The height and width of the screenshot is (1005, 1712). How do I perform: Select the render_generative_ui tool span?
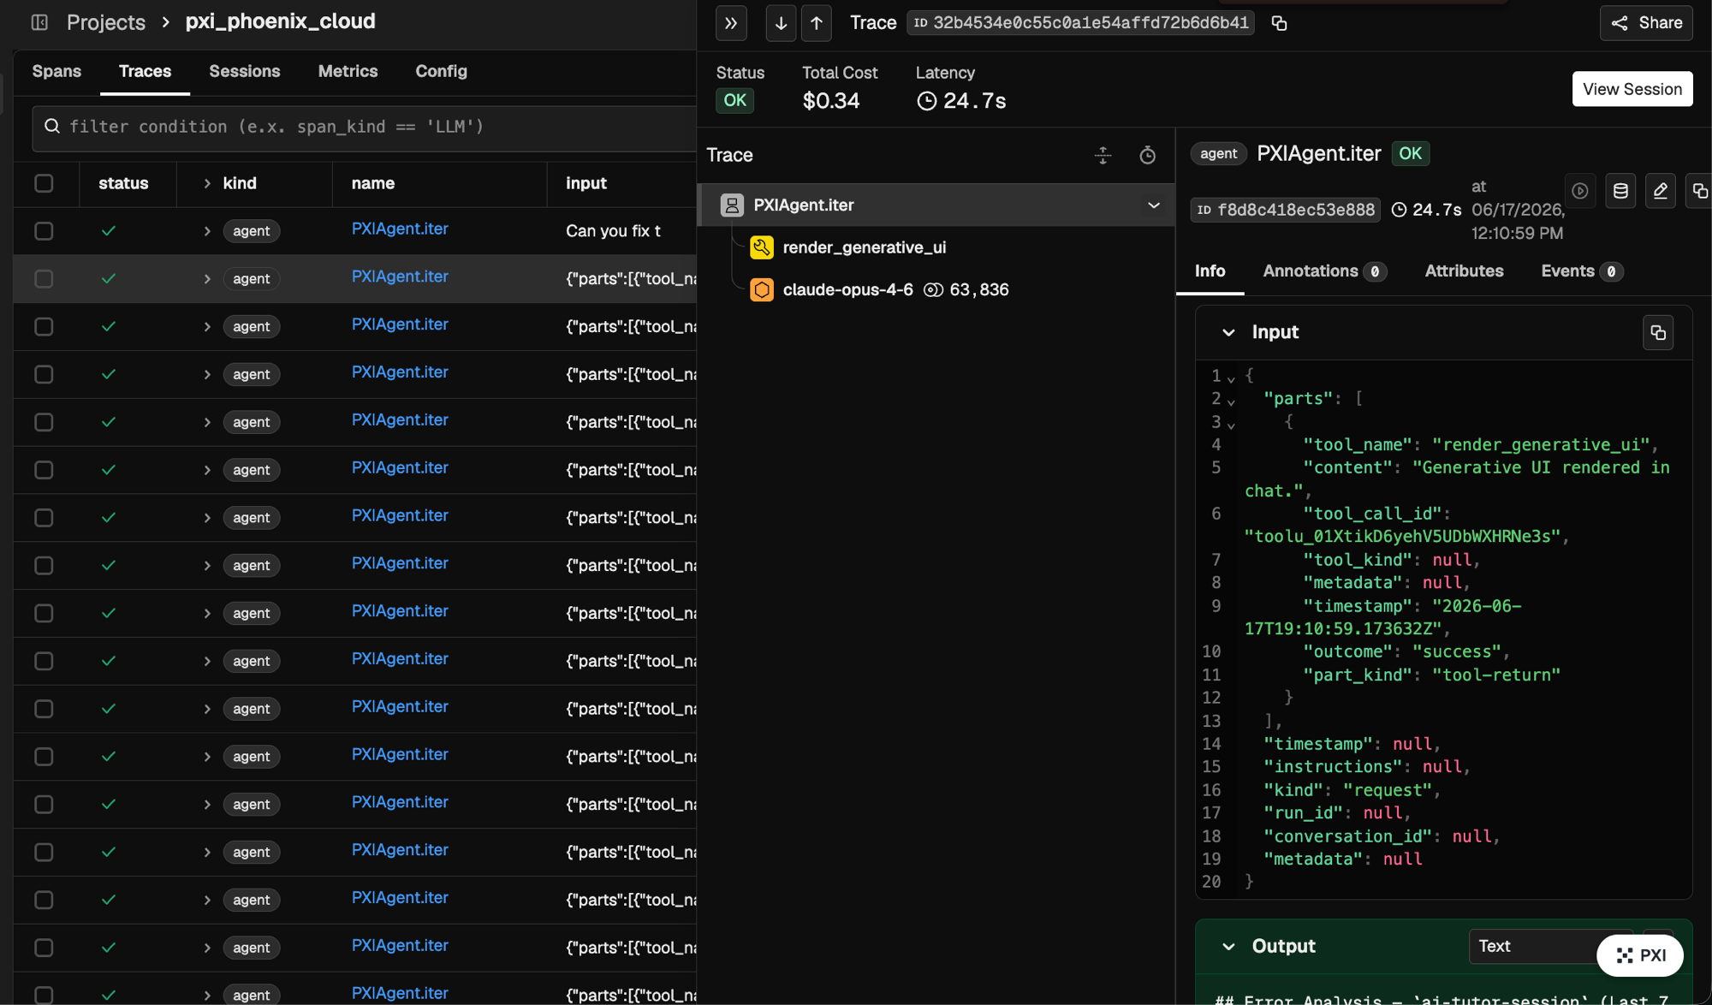point(865,247)
